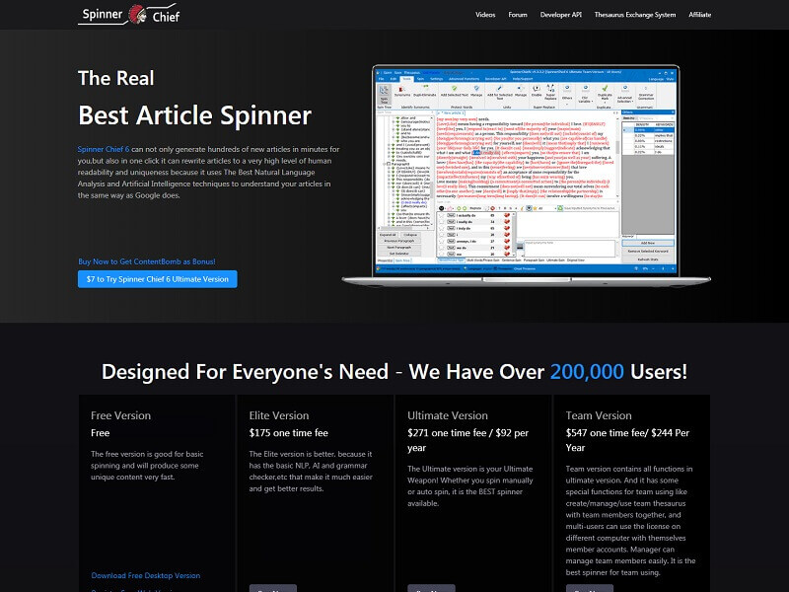Select the 'The Real' heading text
Viewport: 789px width, 592px height.
pyautogui.click(x=115, y=78)
